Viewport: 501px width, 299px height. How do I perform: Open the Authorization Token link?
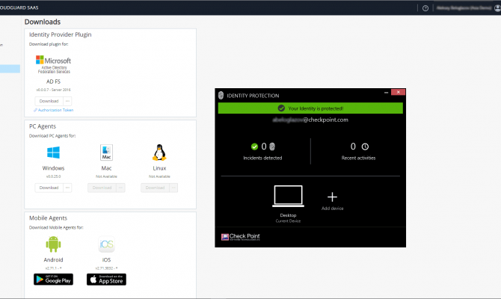click(x=53, y=110)
